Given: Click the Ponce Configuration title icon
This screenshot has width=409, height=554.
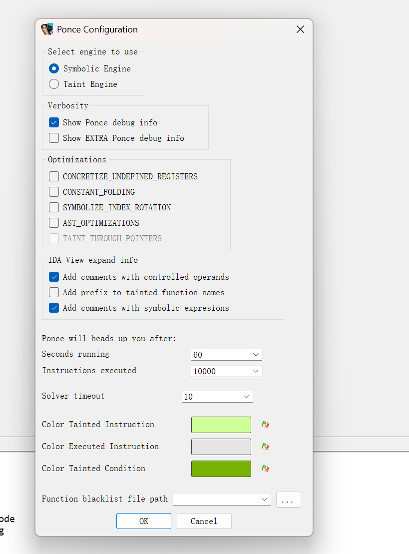Looking at the screenshot, I should (x=46, y=29).
